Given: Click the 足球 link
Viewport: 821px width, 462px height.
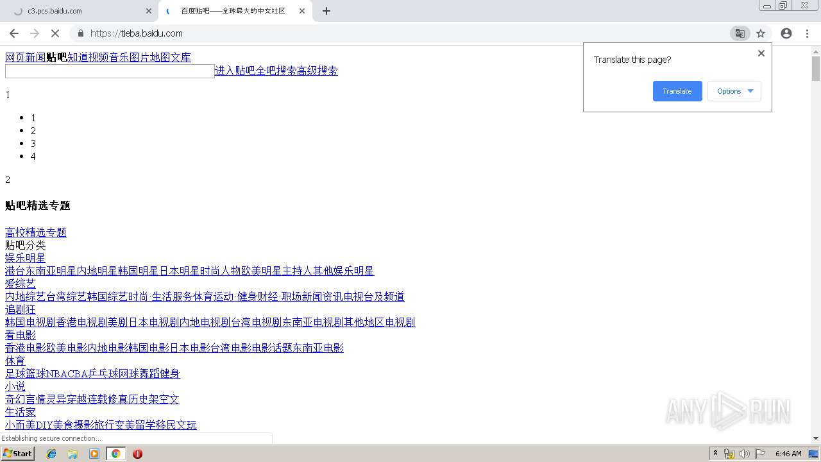Looking at the screenshot, I should [x=15, y=373].
